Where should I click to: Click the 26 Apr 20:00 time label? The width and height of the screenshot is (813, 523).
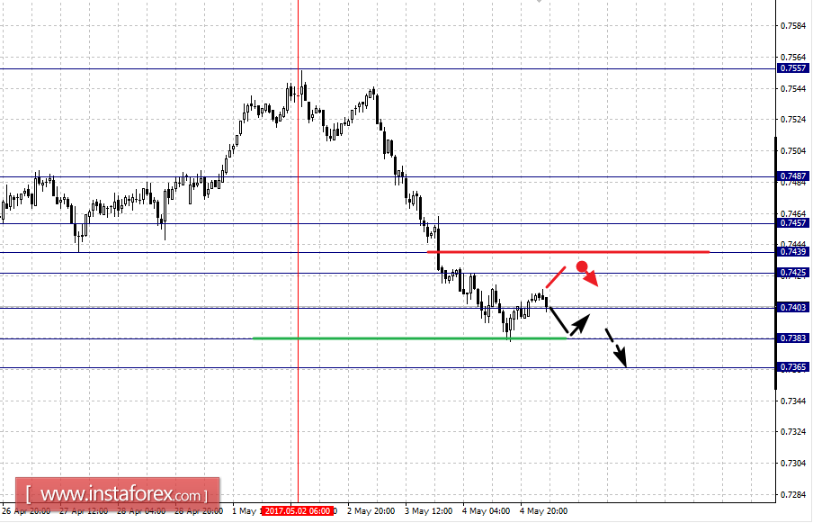point(26,511)
